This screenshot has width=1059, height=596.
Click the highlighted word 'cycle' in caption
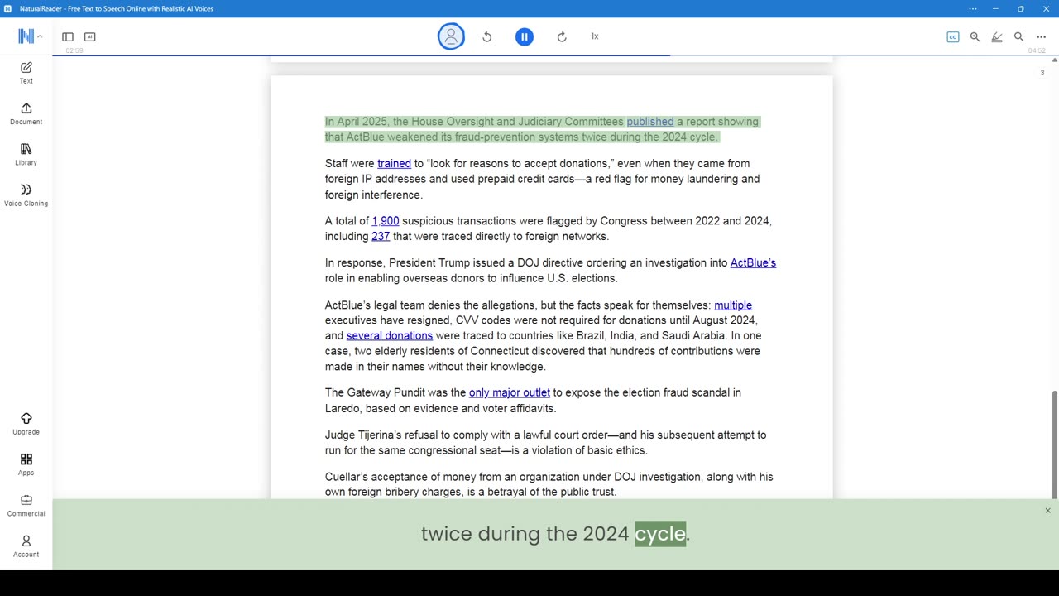pos(660,534)
